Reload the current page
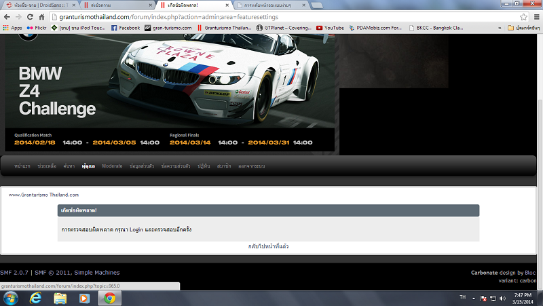Image resolution: width=543 pixels, height=306 pixels. click(30, 17)
